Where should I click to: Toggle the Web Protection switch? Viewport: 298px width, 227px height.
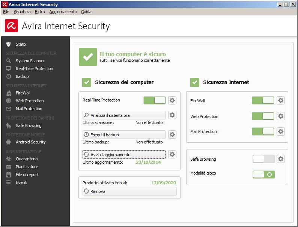coord(263,116)
